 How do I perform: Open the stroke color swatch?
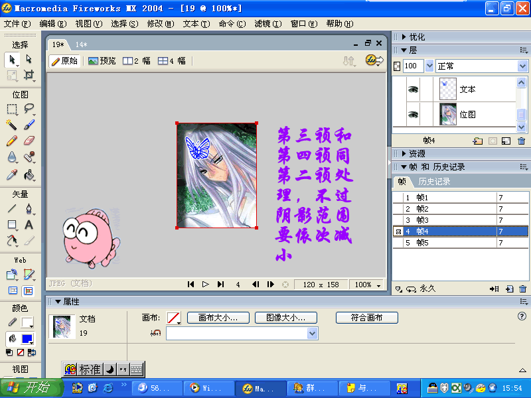pyautogui.click(x=27, y=322)
